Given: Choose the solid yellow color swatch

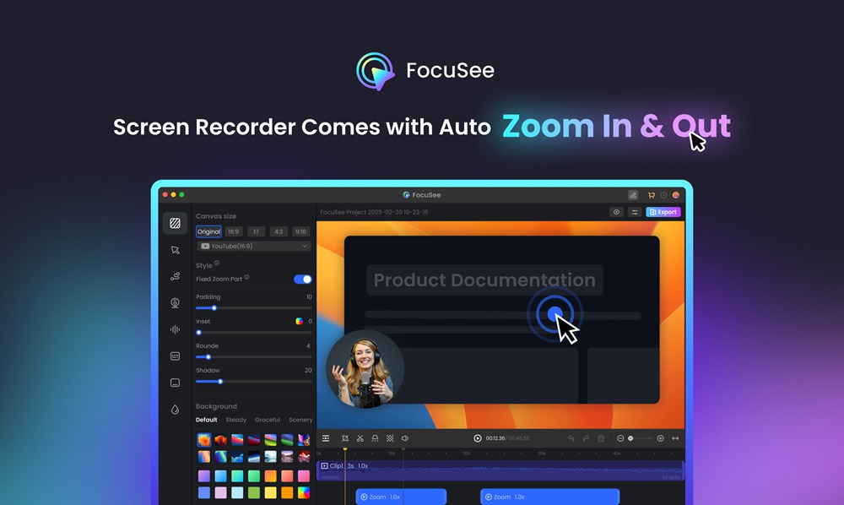Looking at the screenshot, I should coord(271,492).
